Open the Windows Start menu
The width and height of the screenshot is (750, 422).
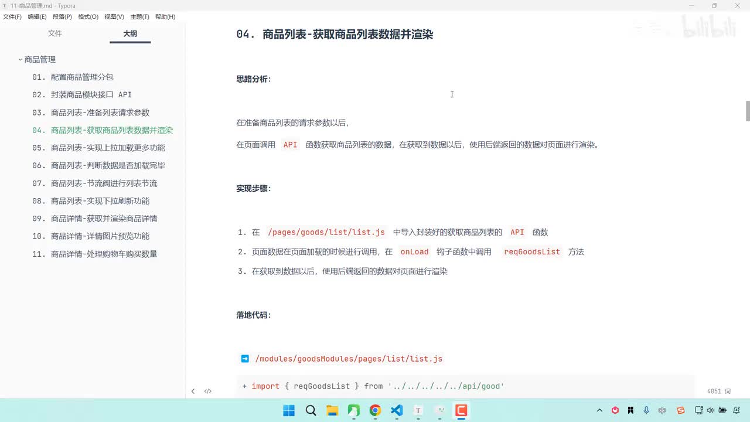coord(289,410)
